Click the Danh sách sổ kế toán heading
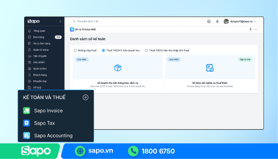 click(87, 39)
